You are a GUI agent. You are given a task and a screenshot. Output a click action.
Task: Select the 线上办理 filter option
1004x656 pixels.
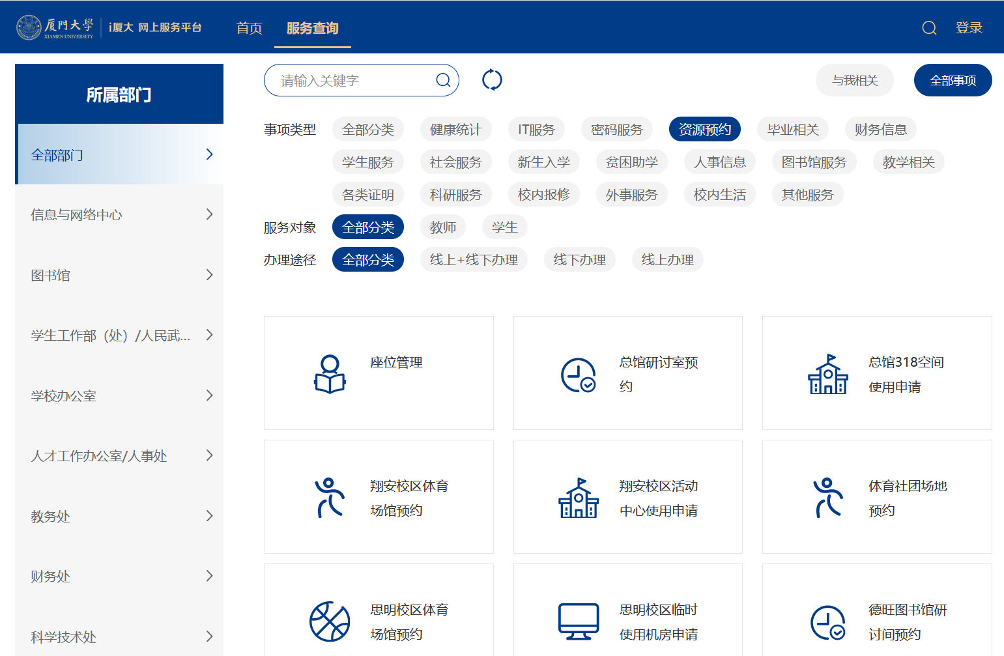pos(667,260)
